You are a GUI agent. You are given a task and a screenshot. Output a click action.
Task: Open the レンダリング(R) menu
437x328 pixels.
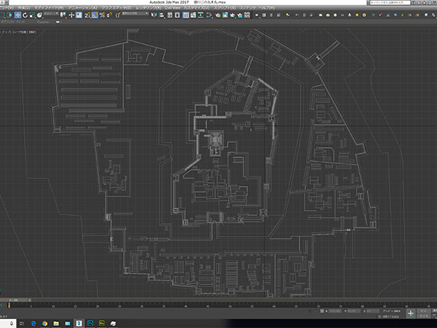[147, 8]
